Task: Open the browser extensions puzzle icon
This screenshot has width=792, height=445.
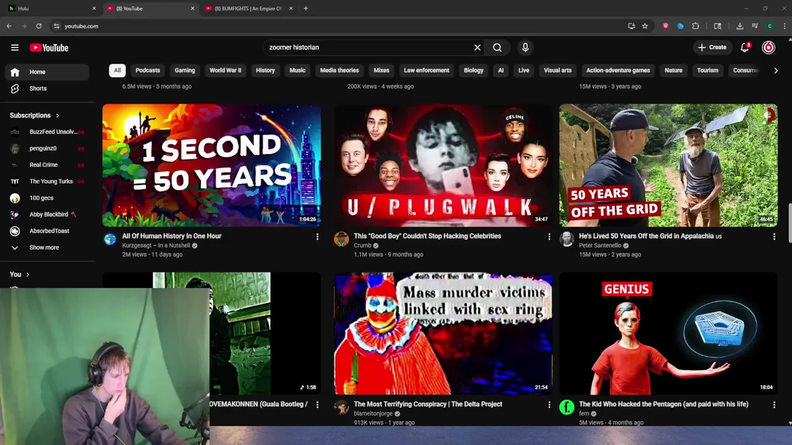Action: tap(695, 26)
